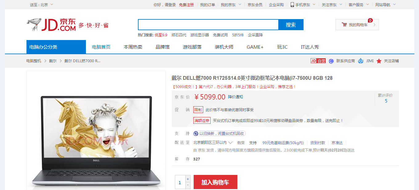Decrease quantity with the minus stepper
The width and height of the screenshot is (419, 190).
pos(188,186)
